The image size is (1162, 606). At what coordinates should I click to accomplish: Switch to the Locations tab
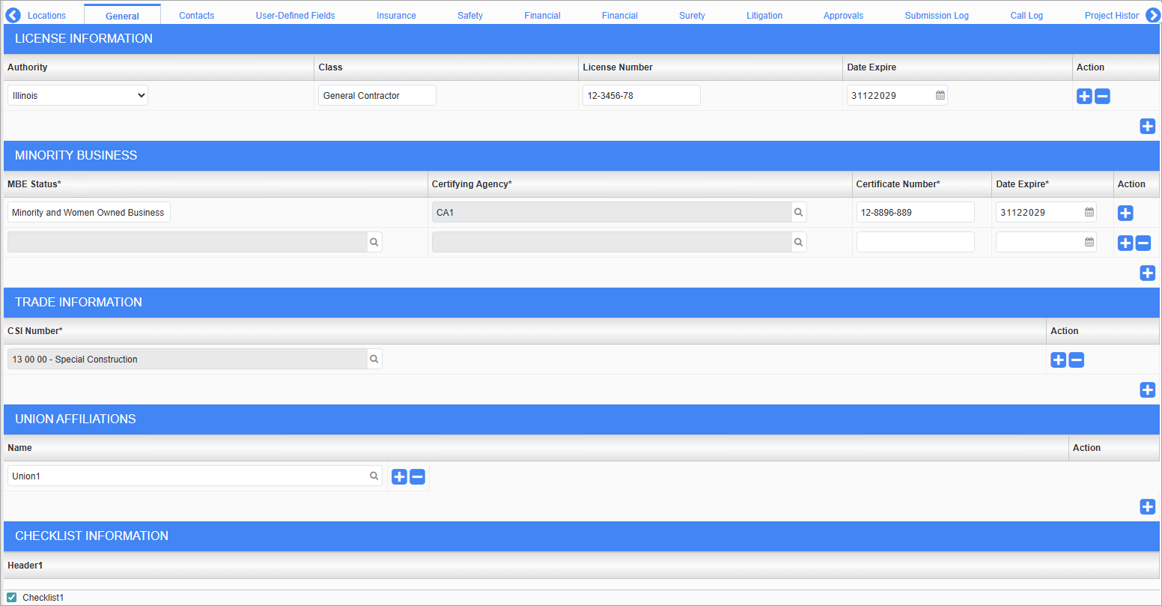(46, 15)
